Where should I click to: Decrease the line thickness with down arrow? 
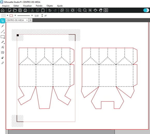(42, 16)
